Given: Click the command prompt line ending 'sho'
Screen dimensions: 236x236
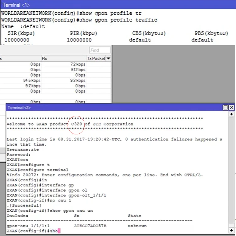Looking at the screenshot, I should pyautogui.click(x=33, y=231).
